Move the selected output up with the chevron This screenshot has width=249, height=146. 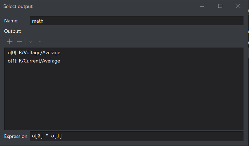(x=40, y=42)
